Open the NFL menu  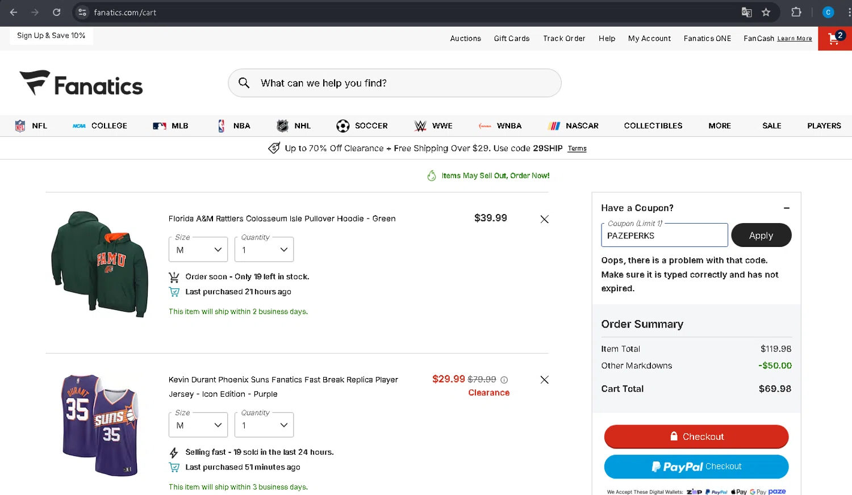pos(31,126)
